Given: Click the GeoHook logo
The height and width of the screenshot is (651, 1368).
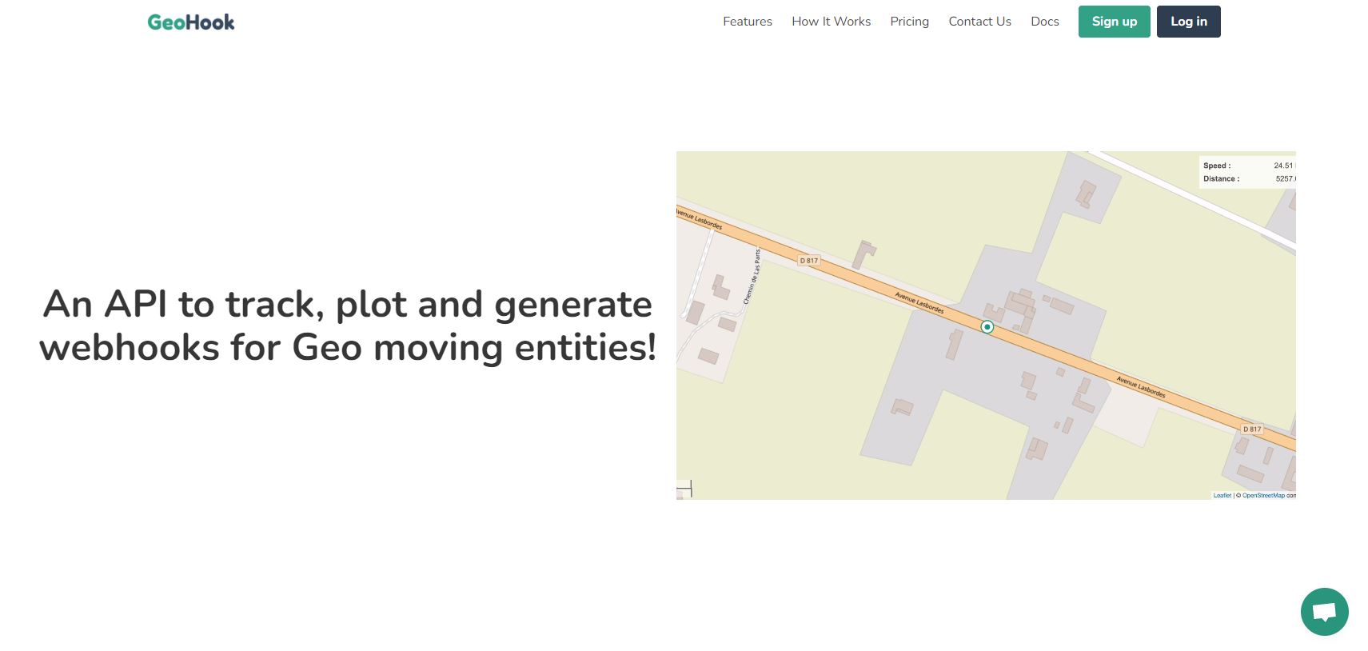Looking at the screenshot, I should click(x=191, y=22).
